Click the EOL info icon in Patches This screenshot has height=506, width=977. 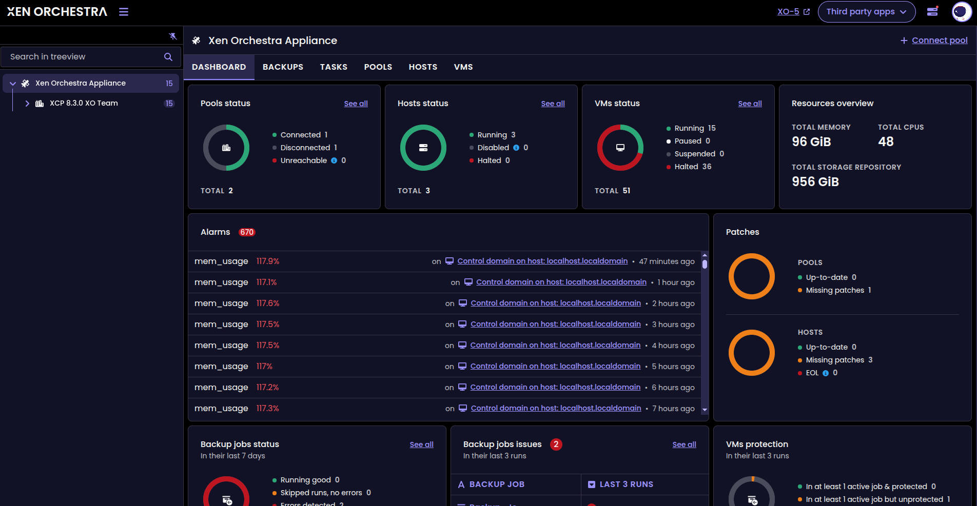[826, 373]
